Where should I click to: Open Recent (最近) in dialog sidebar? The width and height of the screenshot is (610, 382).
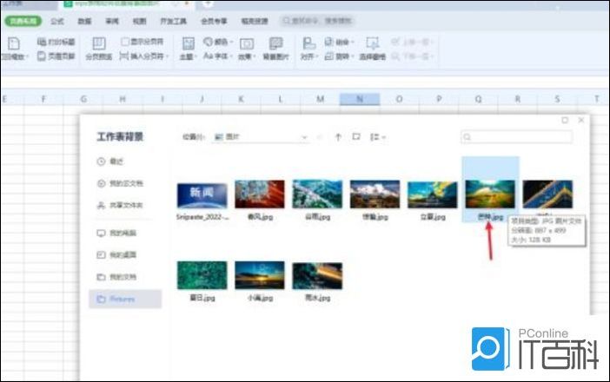click(110, 161)
